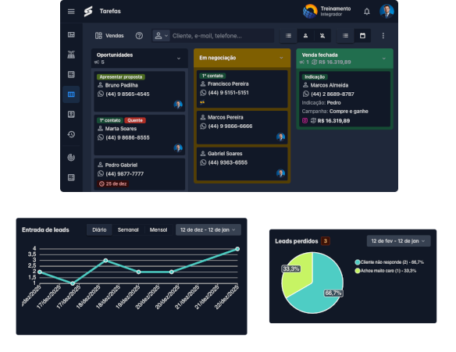Click WhatsApp icon for (44) 2 8689-8787
The height and width of the screenshot is (352, 456).
pyautogui.click(x=306, y=94)
